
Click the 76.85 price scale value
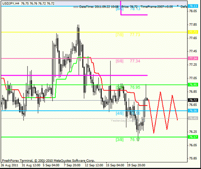(x=193, y=92)
